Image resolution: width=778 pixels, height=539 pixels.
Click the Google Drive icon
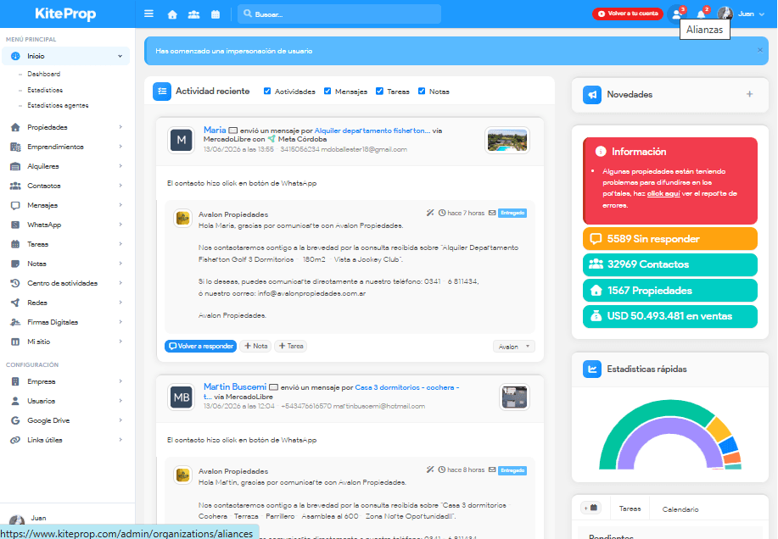coord(15,420)
